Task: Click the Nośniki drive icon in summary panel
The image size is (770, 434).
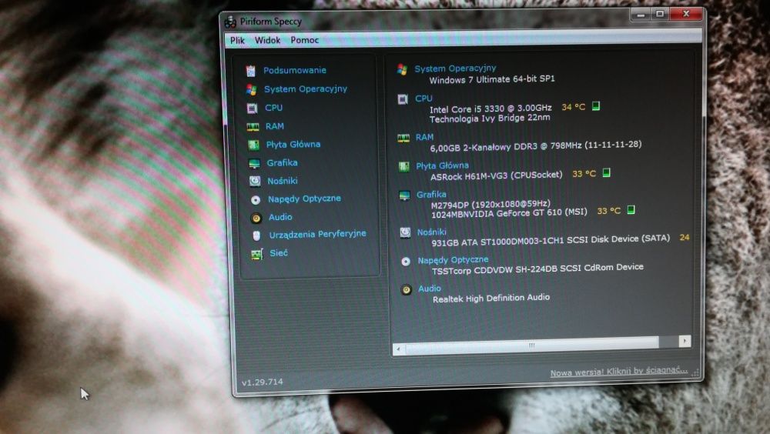Action: point(405,232)
